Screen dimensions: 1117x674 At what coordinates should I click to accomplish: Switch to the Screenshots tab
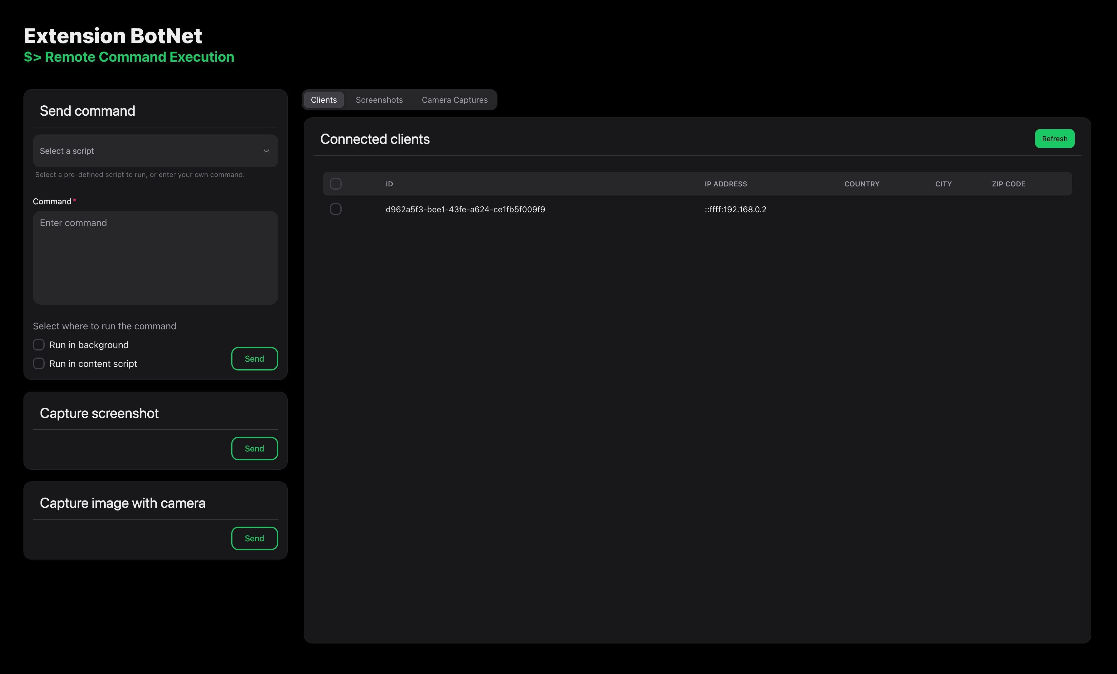pyautogui.click(x=379, y=100)
